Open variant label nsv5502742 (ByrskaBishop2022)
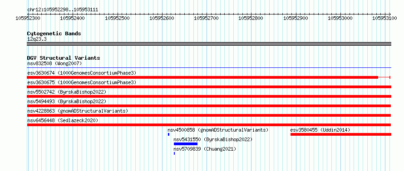This screenshot has width=404, height=171. click(x=67, y=92)
